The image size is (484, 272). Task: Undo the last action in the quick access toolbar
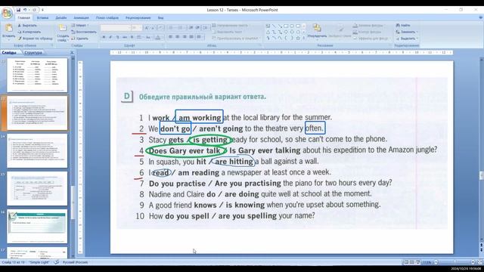(x=25, y=10)
